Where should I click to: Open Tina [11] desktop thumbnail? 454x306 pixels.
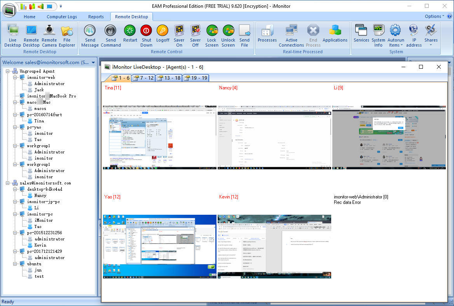click(159, 137)
